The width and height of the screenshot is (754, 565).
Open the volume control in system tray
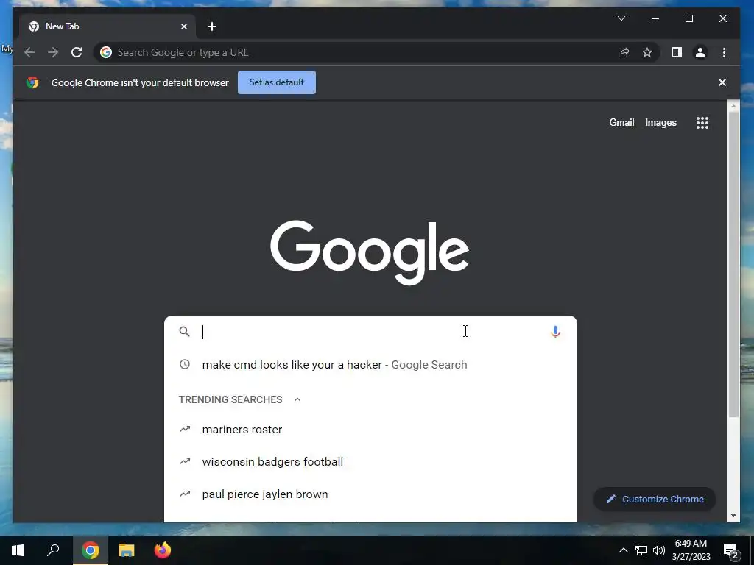659,550
